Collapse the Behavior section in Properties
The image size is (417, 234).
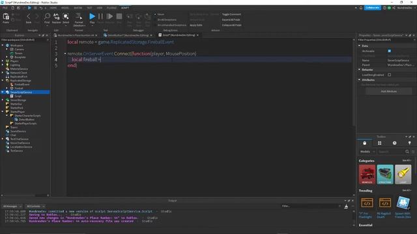(359, 70)
